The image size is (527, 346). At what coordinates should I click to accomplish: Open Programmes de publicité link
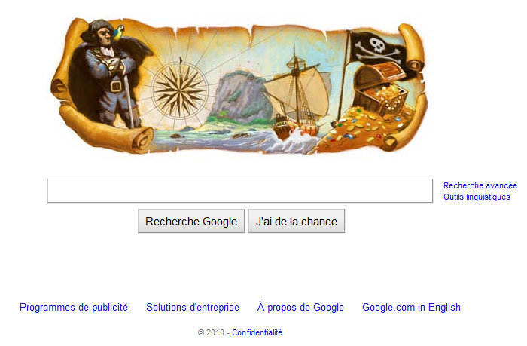[74, 307]
